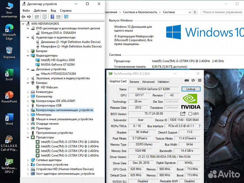Launch the Word desktop shortcut

click(9, 119)
